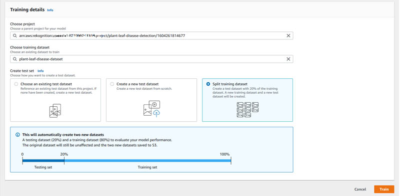400x196 pixels.
Task: Select Split training dataset radio button
Action: click(208, 84)
